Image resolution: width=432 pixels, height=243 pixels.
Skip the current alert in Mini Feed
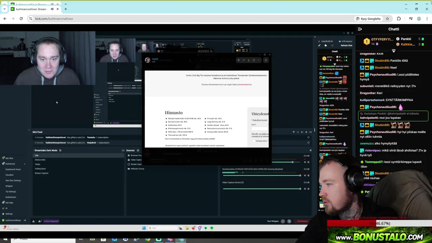pyautogui.click(x=302, y=132)
